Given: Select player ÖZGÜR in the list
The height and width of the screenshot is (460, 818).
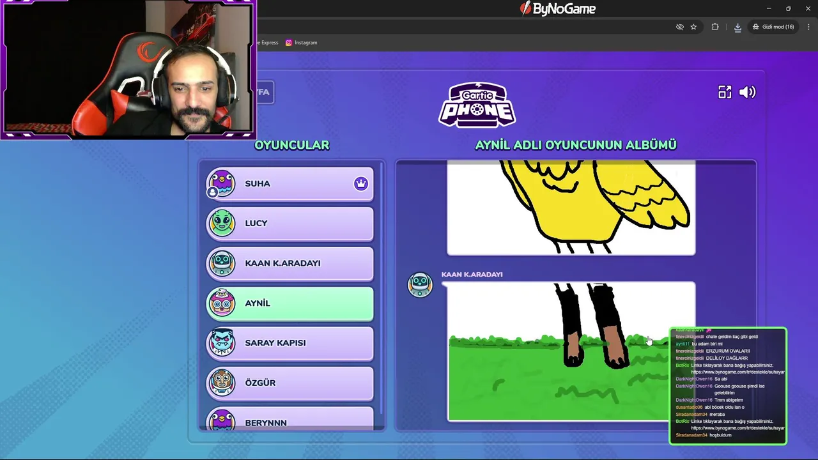Looking at the screenshot, I should (289, 383).
